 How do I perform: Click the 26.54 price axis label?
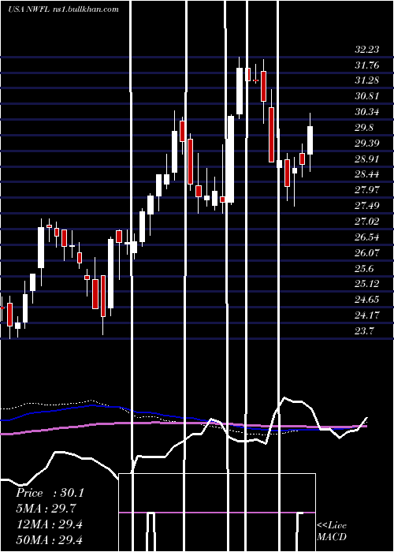[x=367, y=237]
